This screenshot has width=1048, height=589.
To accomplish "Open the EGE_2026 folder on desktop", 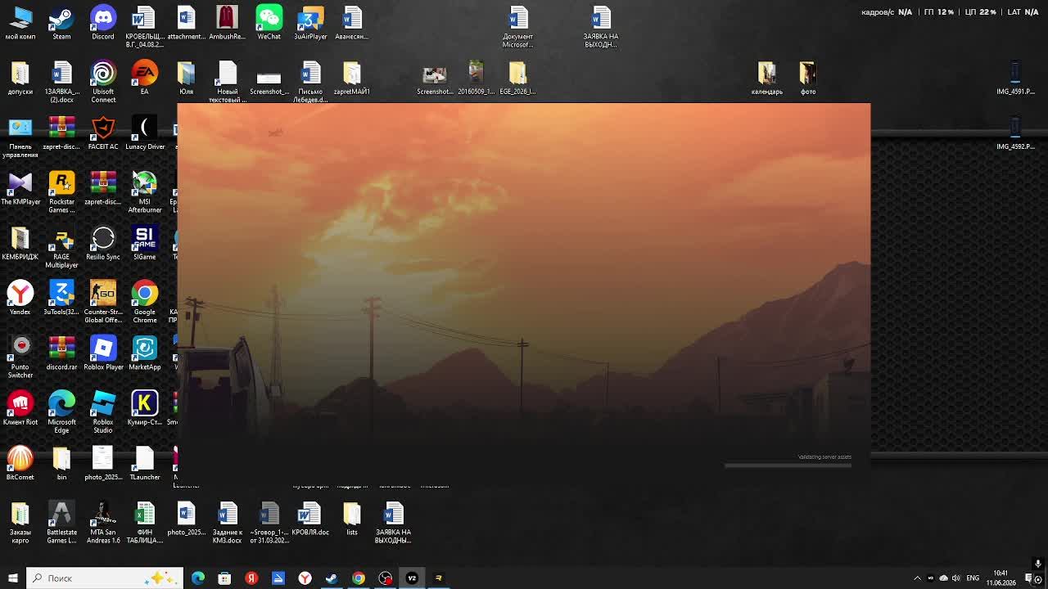I will tap(517, 78).
